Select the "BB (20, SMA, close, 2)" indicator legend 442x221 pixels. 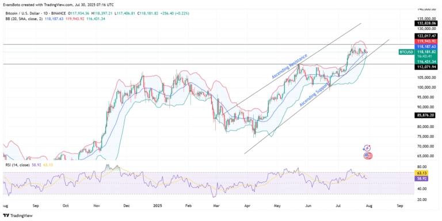[24, 18]
